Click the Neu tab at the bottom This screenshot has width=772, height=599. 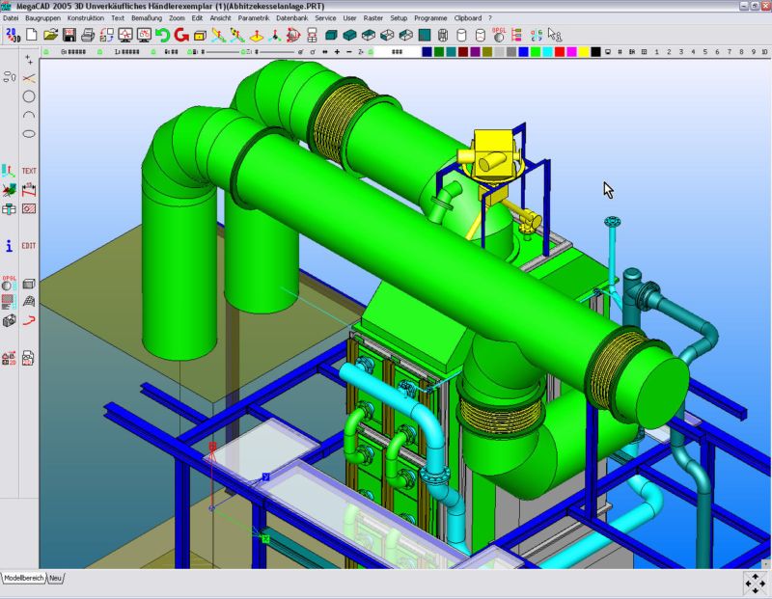(56, 578)
